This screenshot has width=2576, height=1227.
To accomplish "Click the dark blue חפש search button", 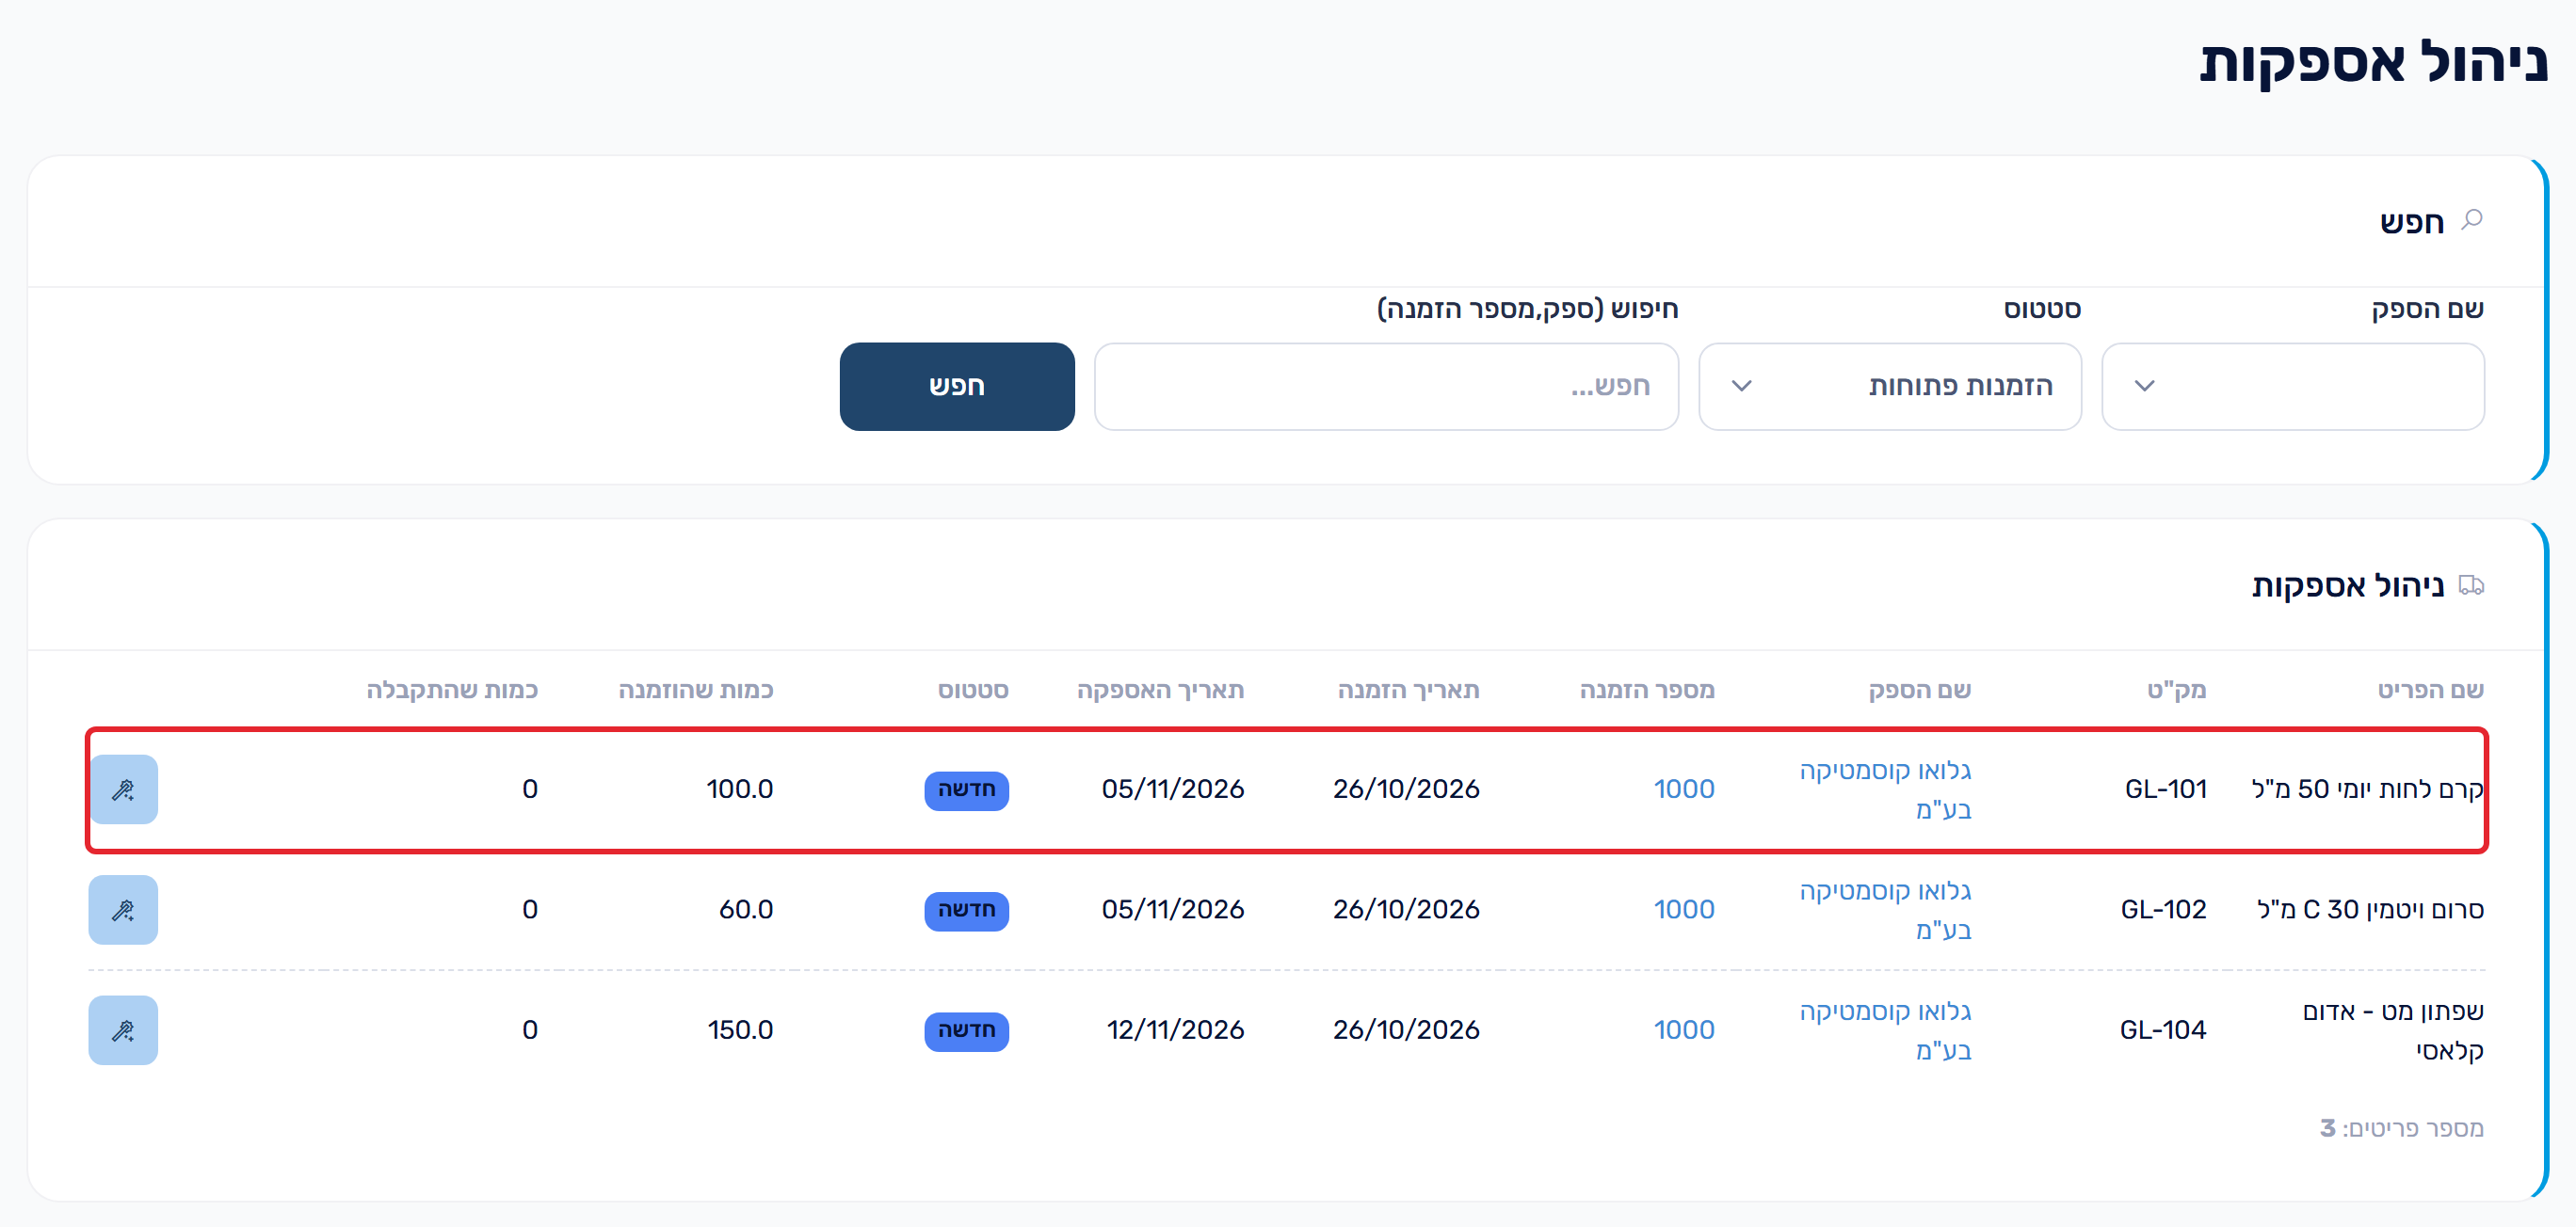I will tap(957, 387).
